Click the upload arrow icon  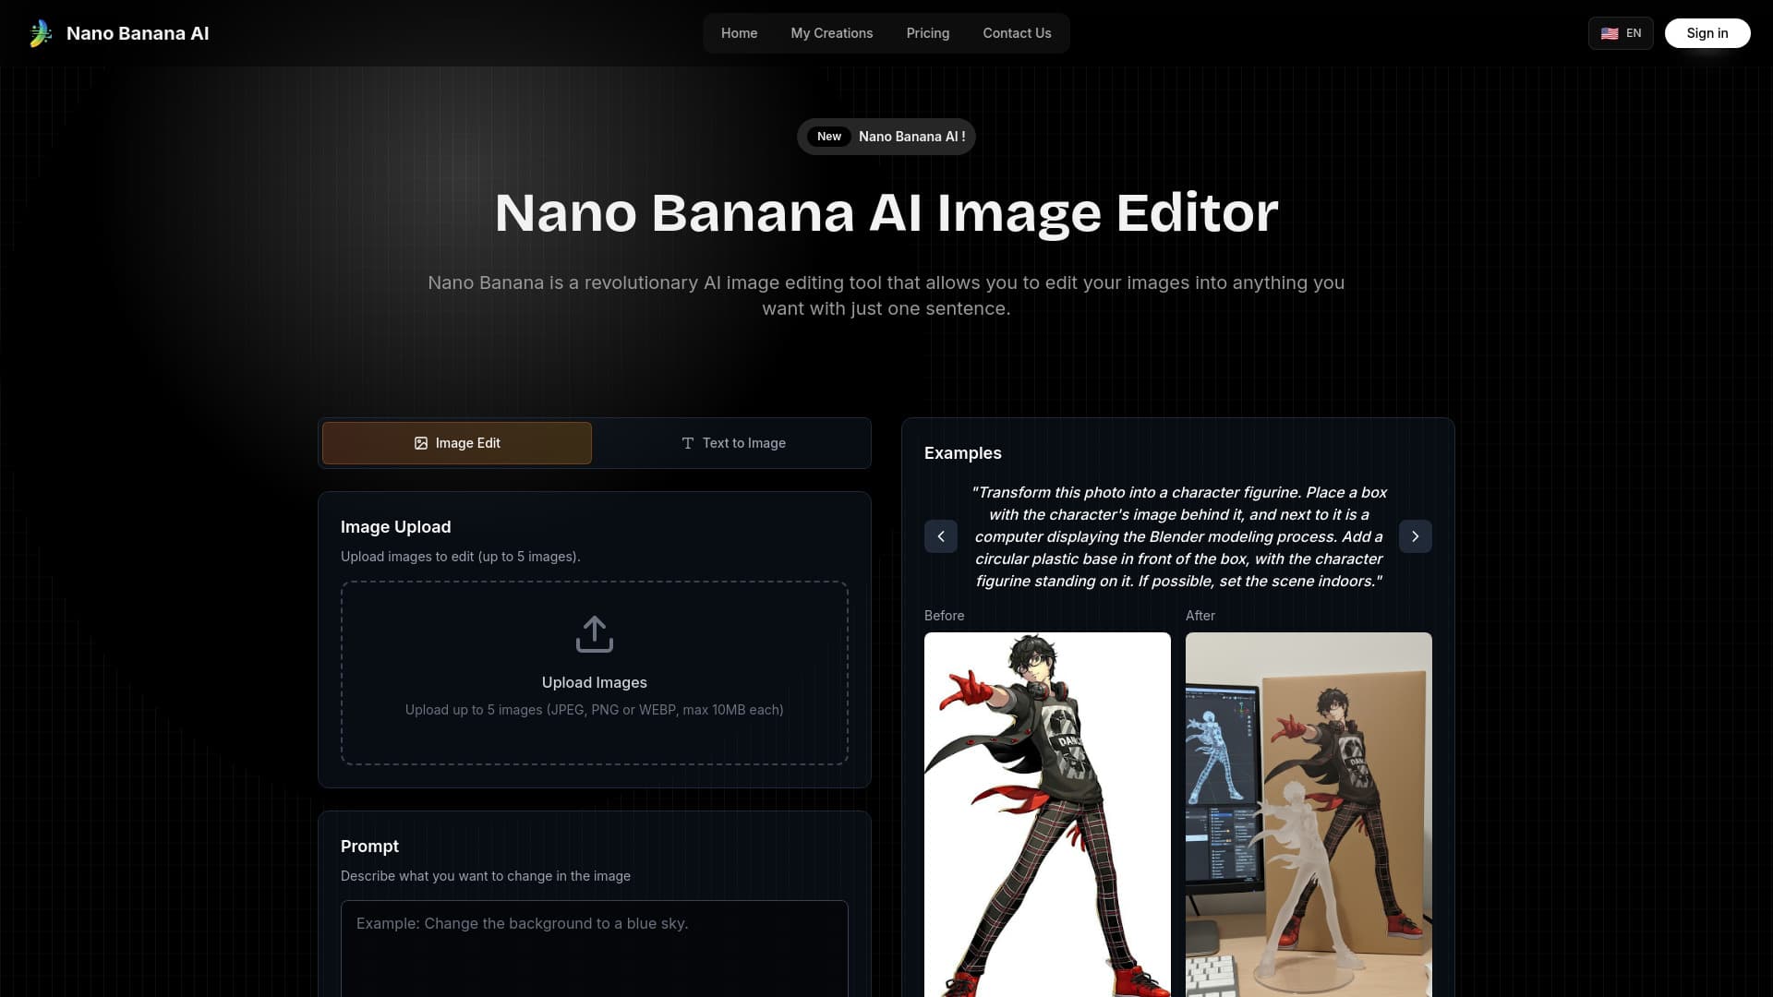(x=594, y=634)
